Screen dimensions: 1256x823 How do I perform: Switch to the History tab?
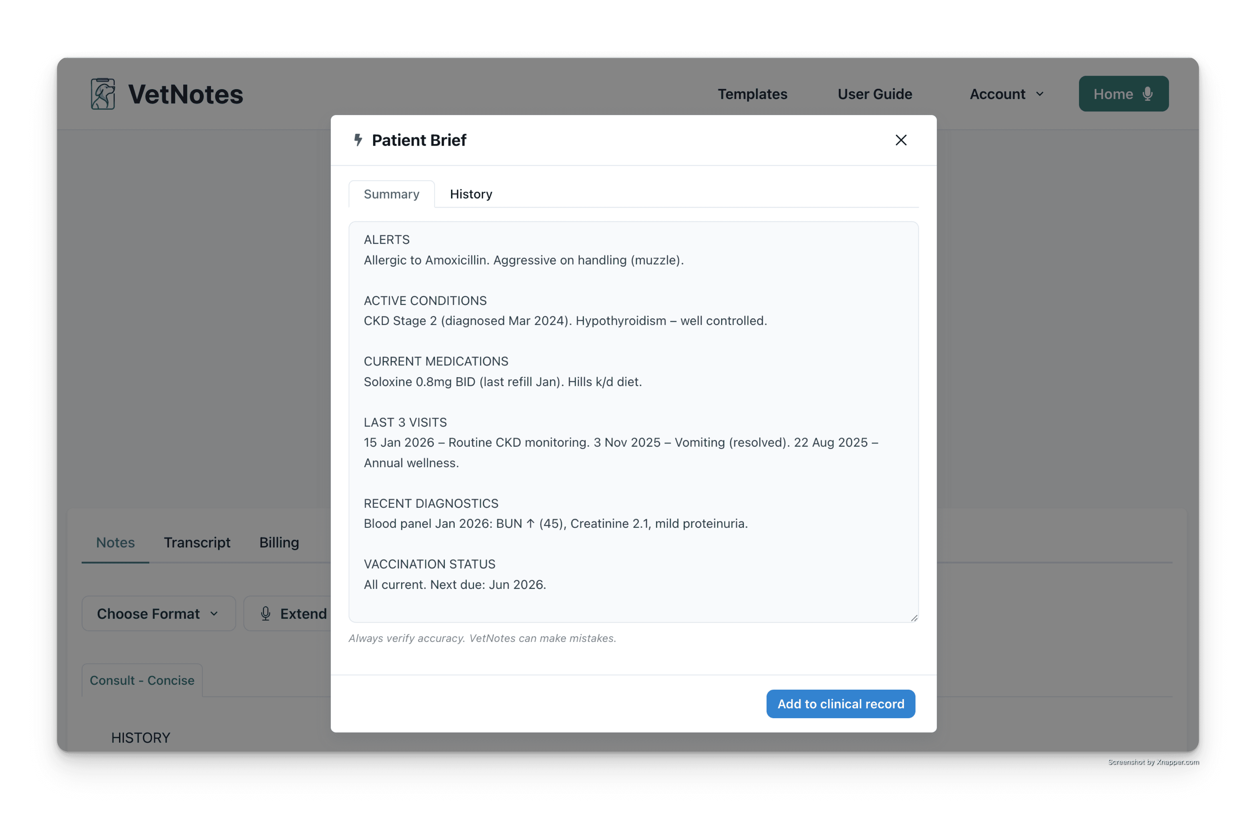click(471, 194)
